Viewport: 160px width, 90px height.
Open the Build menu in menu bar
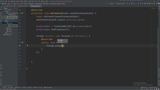pyautogui.click(x=30, y=1)
